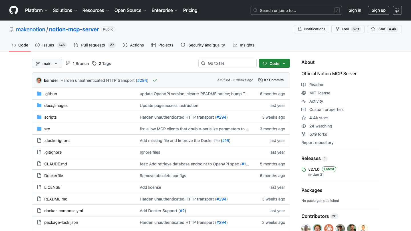Screen dimensions: 411x231
Task: Open the Actions tab
Action: (x=133, y=45)
